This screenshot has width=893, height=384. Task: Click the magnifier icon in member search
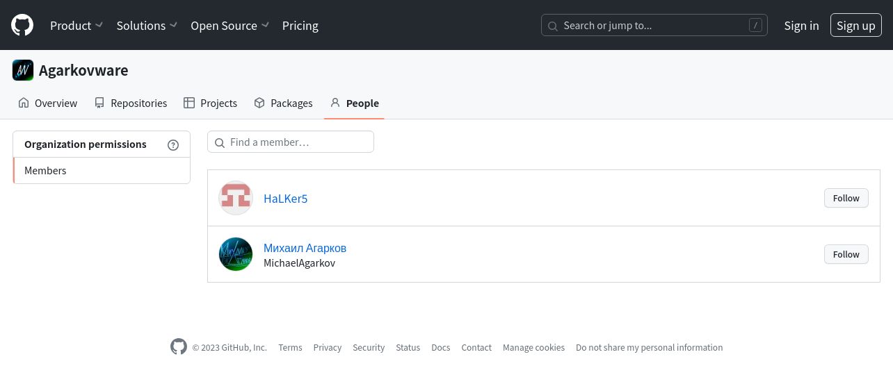pos(220,142)
